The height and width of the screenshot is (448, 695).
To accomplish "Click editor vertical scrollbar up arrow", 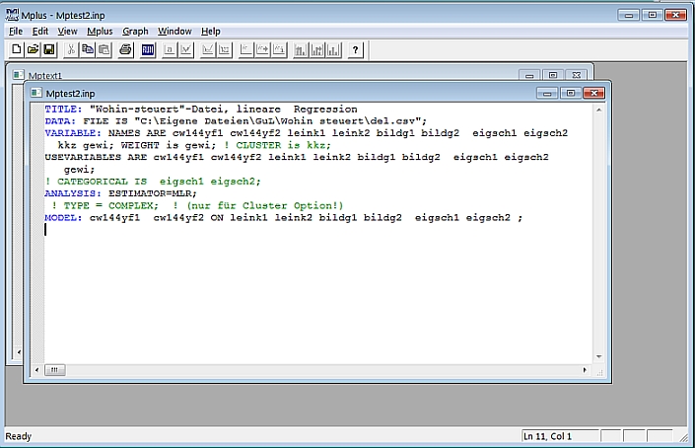I will [x=598, y=110].
